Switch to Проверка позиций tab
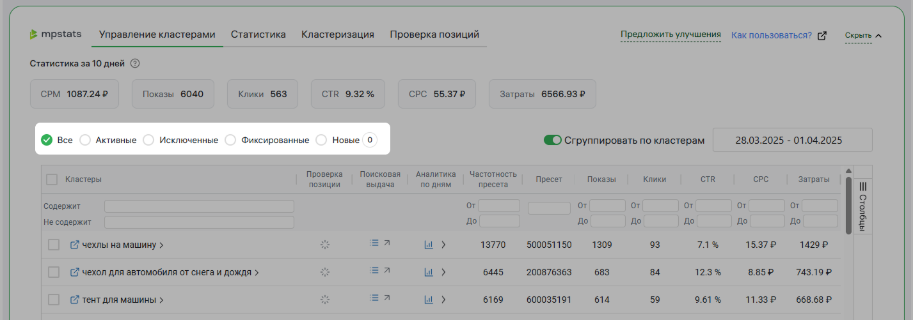 [x=434, y=34]
